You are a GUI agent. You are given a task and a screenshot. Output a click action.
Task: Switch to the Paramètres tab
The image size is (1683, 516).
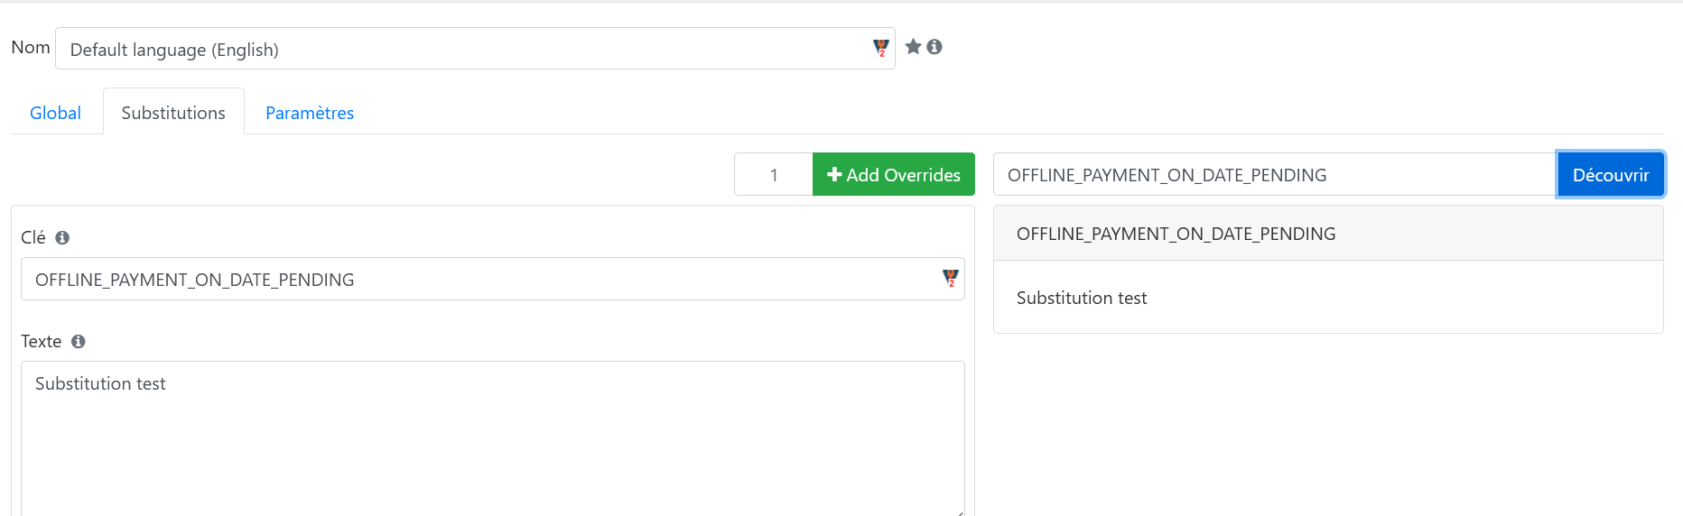[x=310, y=113]
